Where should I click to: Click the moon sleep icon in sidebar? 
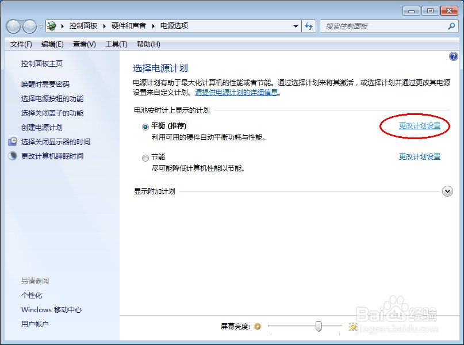click(x=13, y=156)
